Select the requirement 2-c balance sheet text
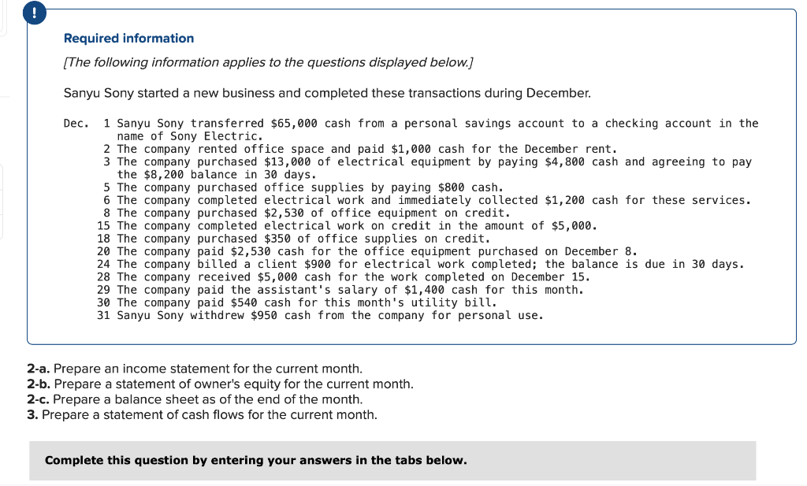 (185, 399)
